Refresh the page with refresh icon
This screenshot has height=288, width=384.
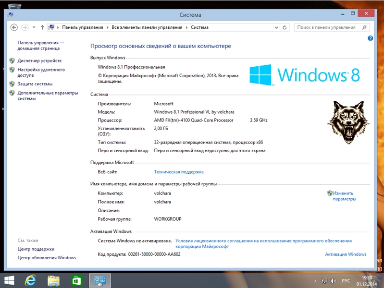(x=285, y=27)
